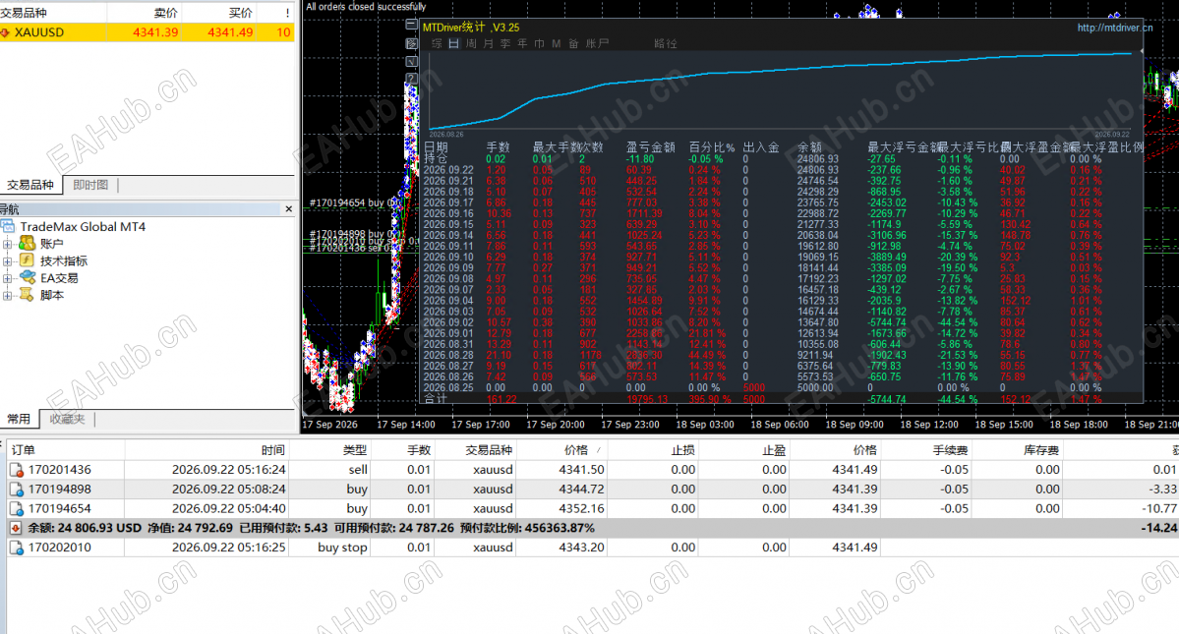Select the 年 yearly statistics tab
Image resolution: width=1179 pixels, height=634 pixels.
click(522, 43)
